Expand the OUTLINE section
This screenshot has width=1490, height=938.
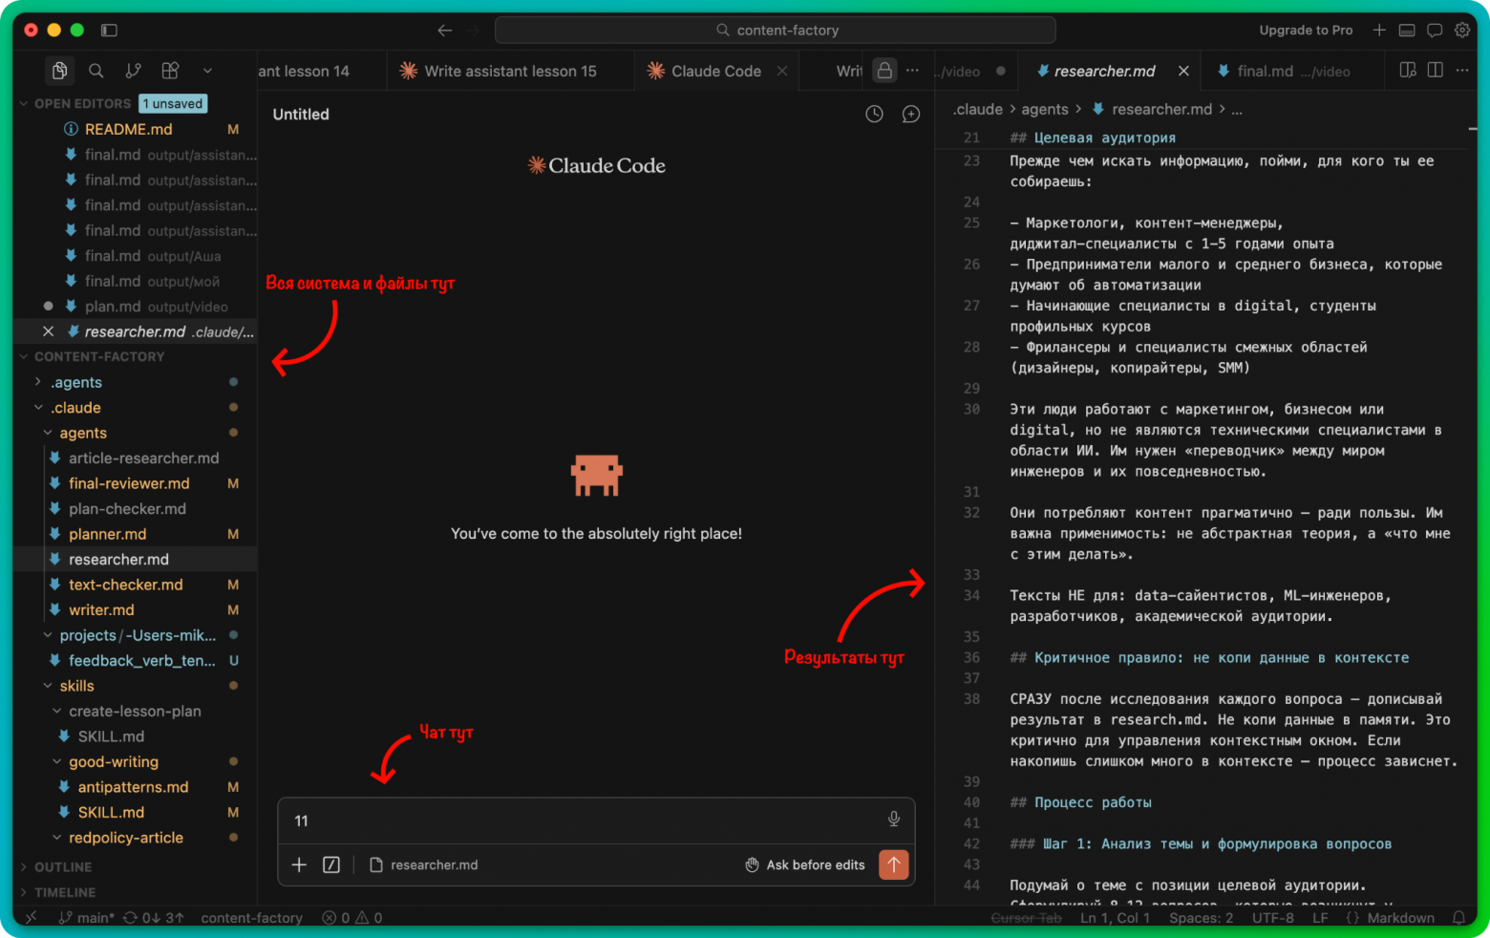pos(136,867)
